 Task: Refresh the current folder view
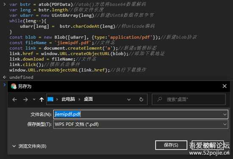[x=141, y=99]
